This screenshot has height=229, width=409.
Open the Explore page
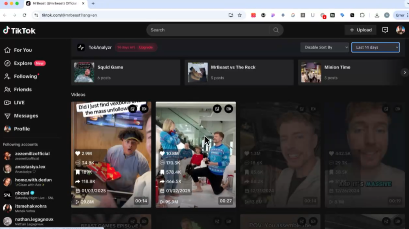pyautogui.click(x=25, y=63)
